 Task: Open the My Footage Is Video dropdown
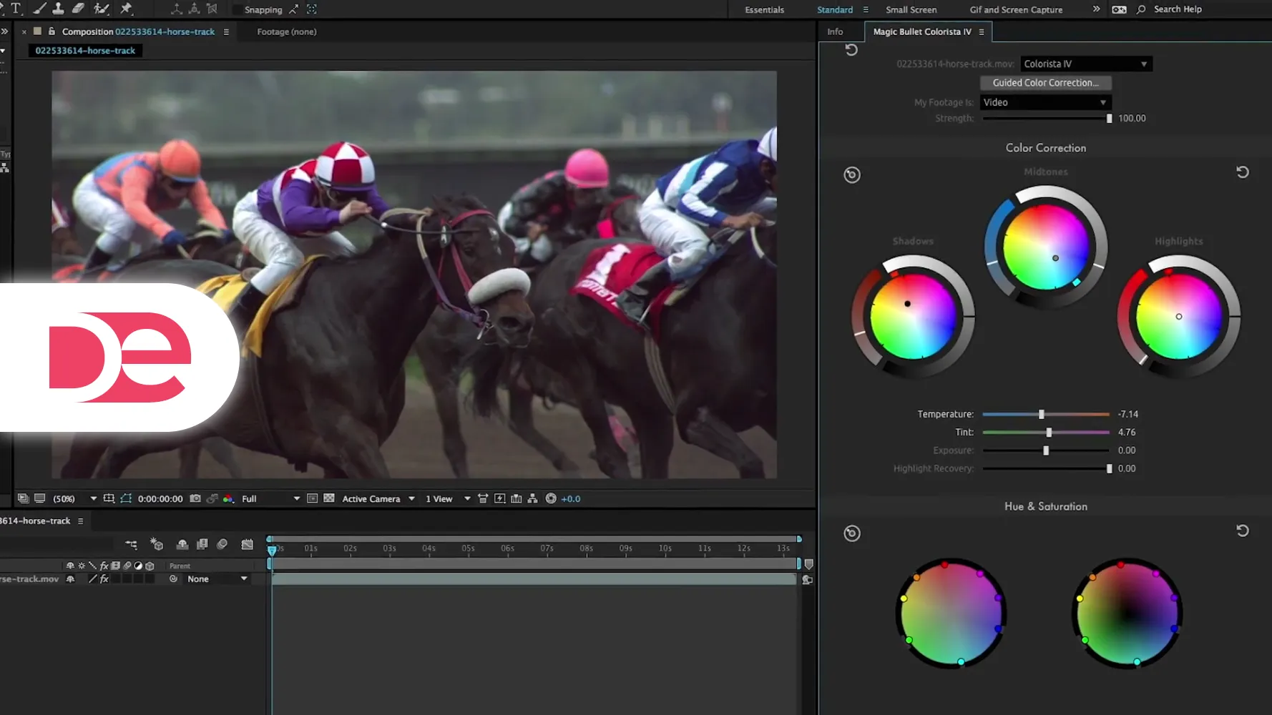point(1044,102)
